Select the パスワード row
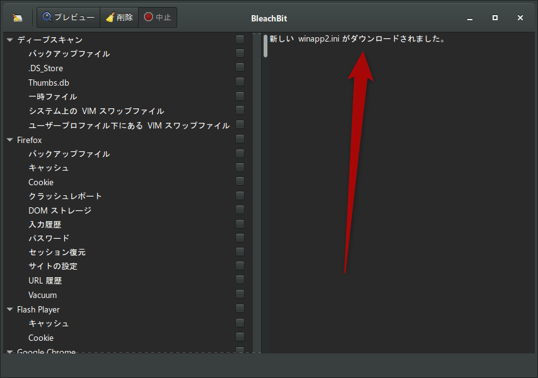The height and width of the screenshot is (378, 538). (x=128, y=238)
